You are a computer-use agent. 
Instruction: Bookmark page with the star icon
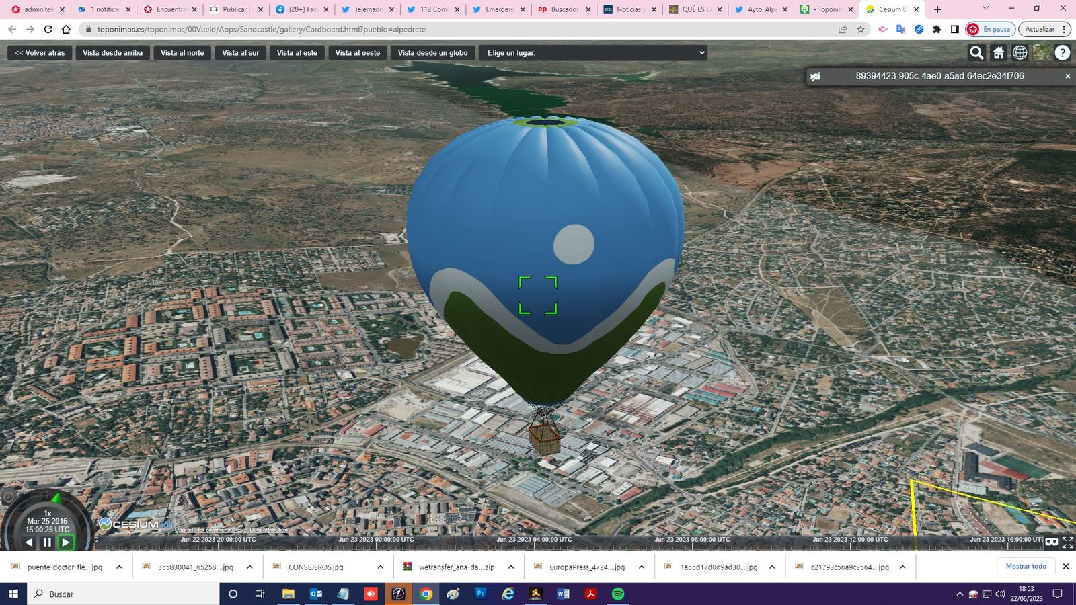pos(861,29)
